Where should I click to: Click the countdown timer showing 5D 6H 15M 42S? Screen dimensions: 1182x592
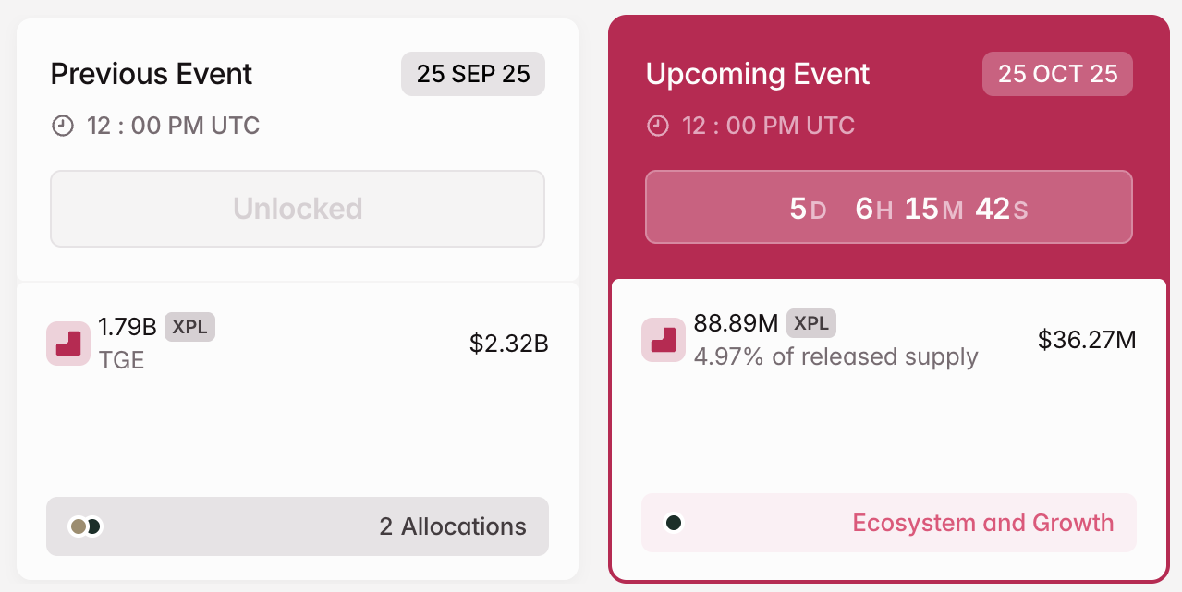click(x=888, y=207)
